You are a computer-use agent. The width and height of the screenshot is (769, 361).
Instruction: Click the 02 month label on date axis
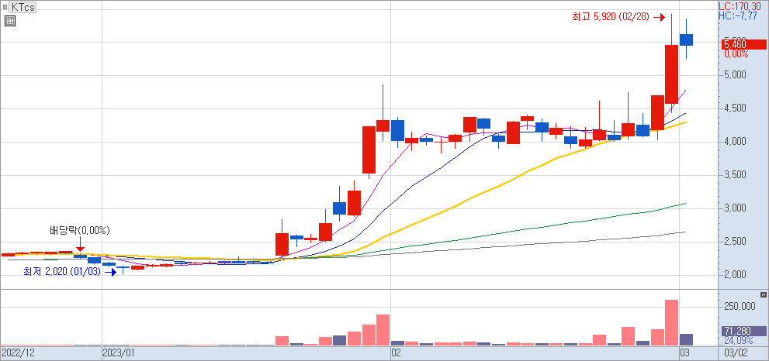(397, 352)
